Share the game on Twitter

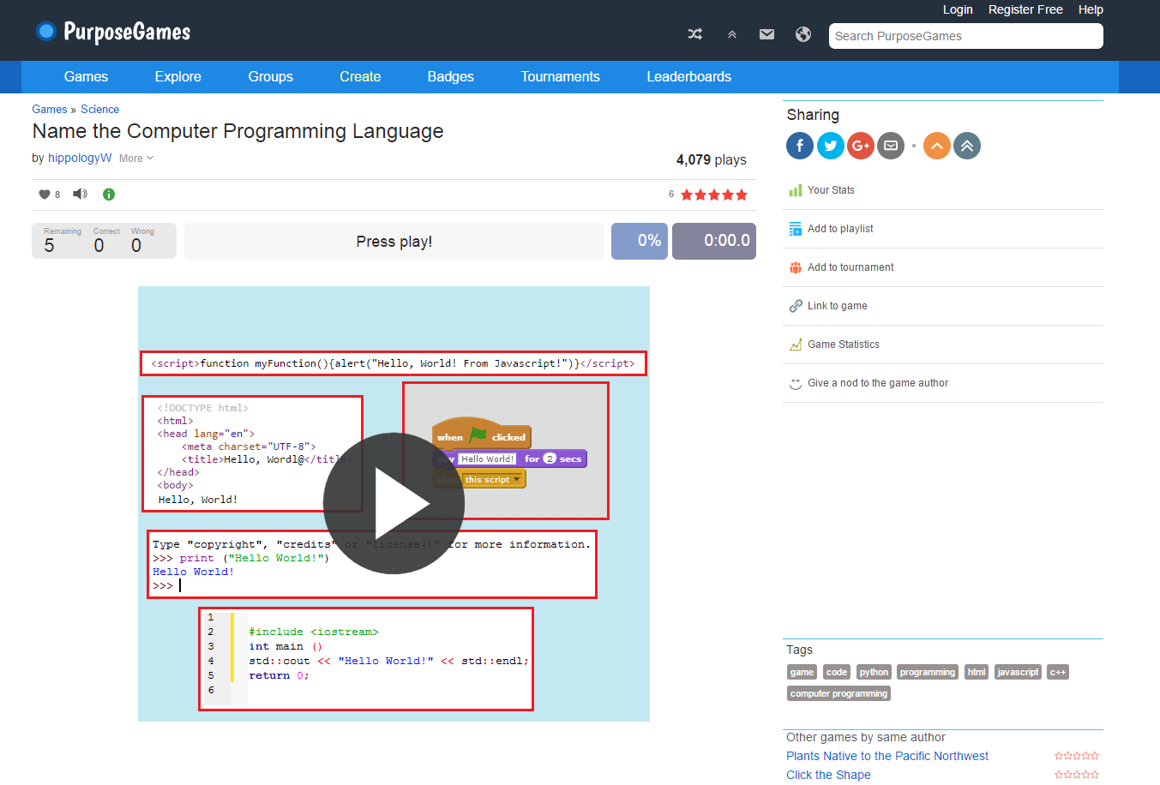(830, 146)
